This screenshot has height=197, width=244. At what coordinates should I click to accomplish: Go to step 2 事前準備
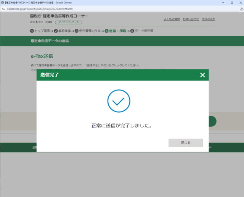pyautogui.click(x=63, y=31)
